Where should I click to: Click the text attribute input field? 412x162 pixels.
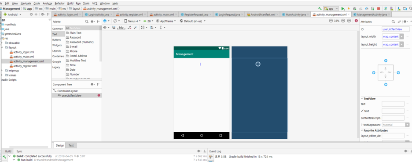point(393,104)
